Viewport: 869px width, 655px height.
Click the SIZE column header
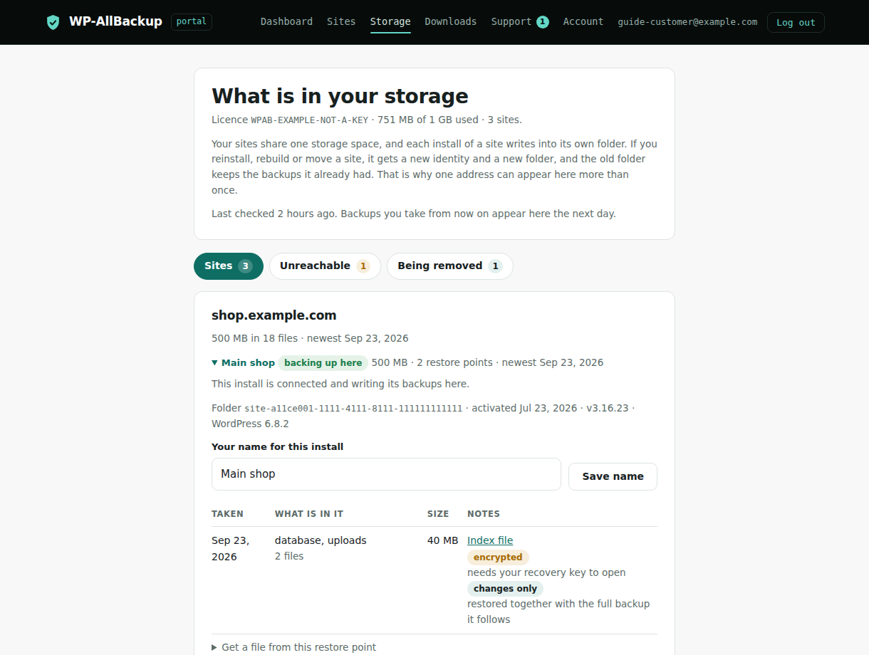(438, 514)
